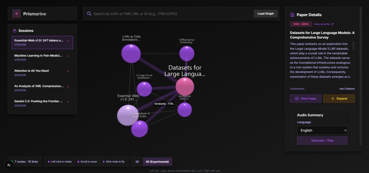The width and height of the screenshot is (369, 173).
Task: Click the Prismarine logo icon
Action: (16, 14)
